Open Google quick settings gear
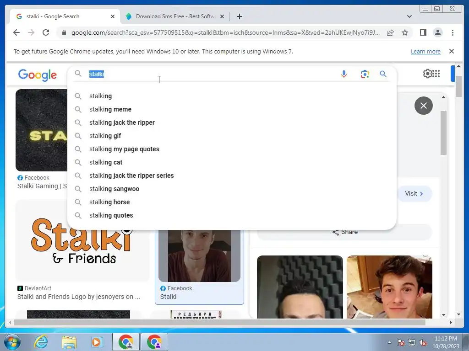 pyautogui.click(x=427, y=73)
